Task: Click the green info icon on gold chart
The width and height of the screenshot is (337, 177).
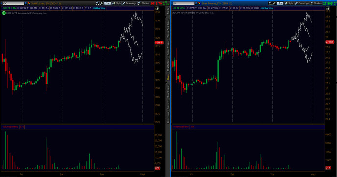Action: tap(4, 13)
